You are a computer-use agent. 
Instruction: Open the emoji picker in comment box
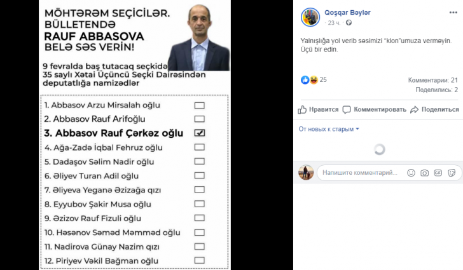point(411,172)
